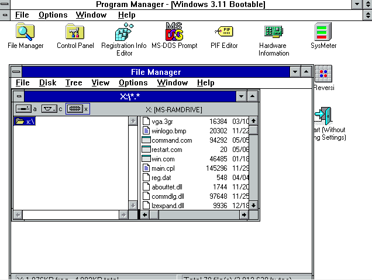This screenshot has width=372, height=280.
Task: Open Program Manager Window menu
Action: coord(91,15)
